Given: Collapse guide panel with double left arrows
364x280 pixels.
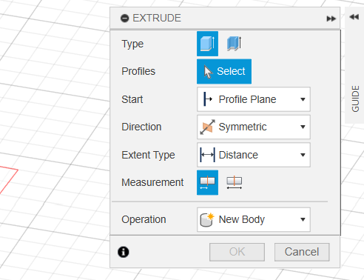Looking at the screenshot, I should point(354,17).
